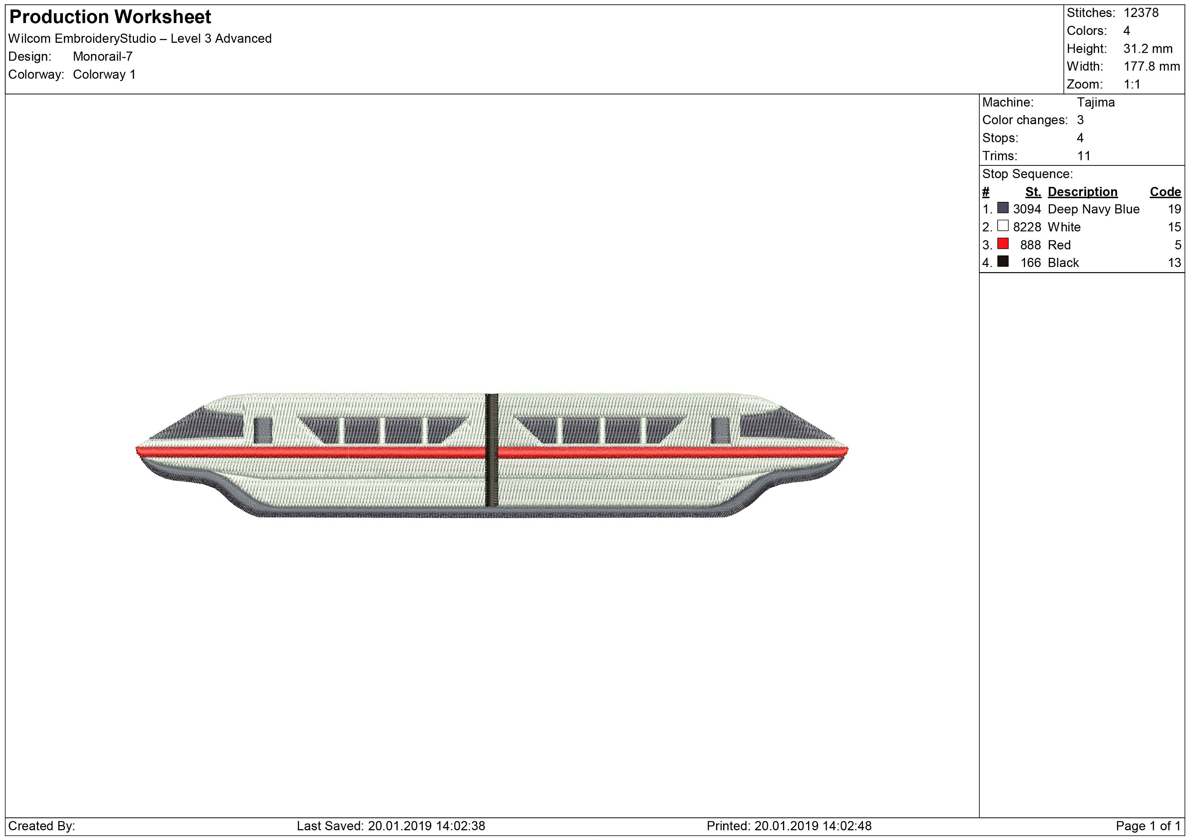This screenshot has width=1190, height=837.
Task: Click the Trims count of 11
Action: point(1084,155)
